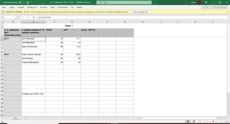Open the Vis tab
This screenshot has height=124, width=230.
click(x=72, y=7)
